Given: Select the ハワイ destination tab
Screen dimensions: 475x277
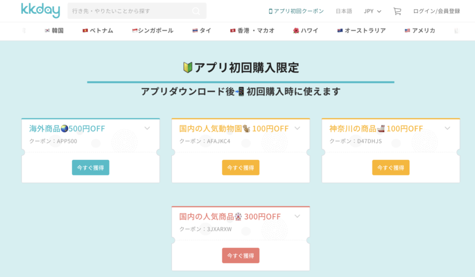Looking at the screenshot, I should pyautogui.click(x=305, y=31).
